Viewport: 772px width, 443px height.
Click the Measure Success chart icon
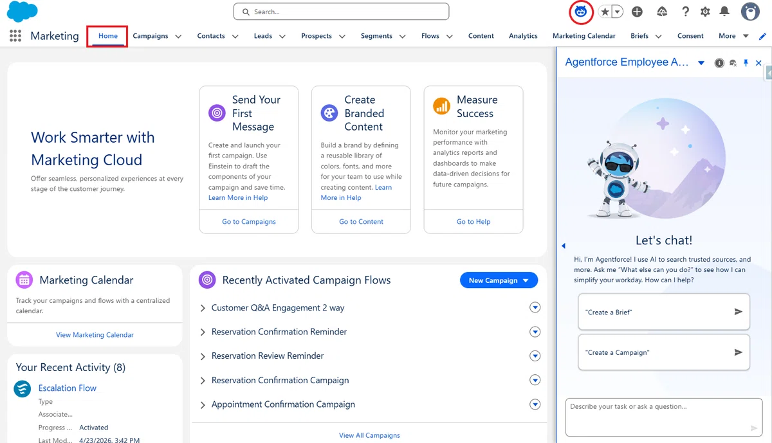(x=441, y=106)
